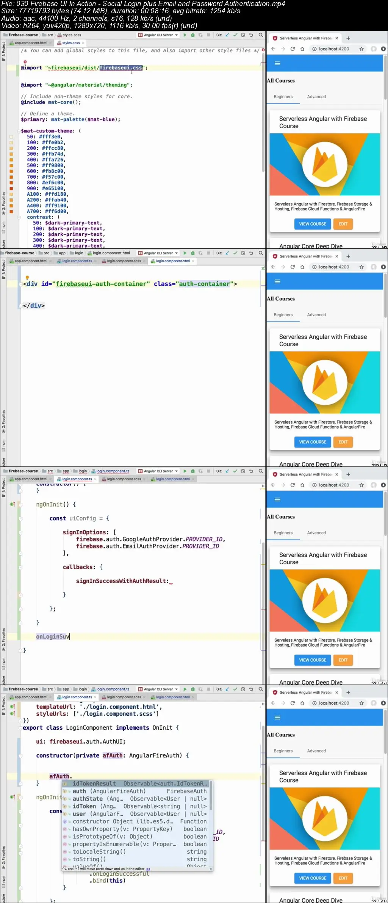Reload browser in ngOnInit code frame
This screenshot has width=388, height=903.
point(293,485)
